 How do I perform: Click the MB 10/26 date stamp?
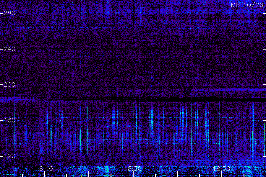coord(247,5)
